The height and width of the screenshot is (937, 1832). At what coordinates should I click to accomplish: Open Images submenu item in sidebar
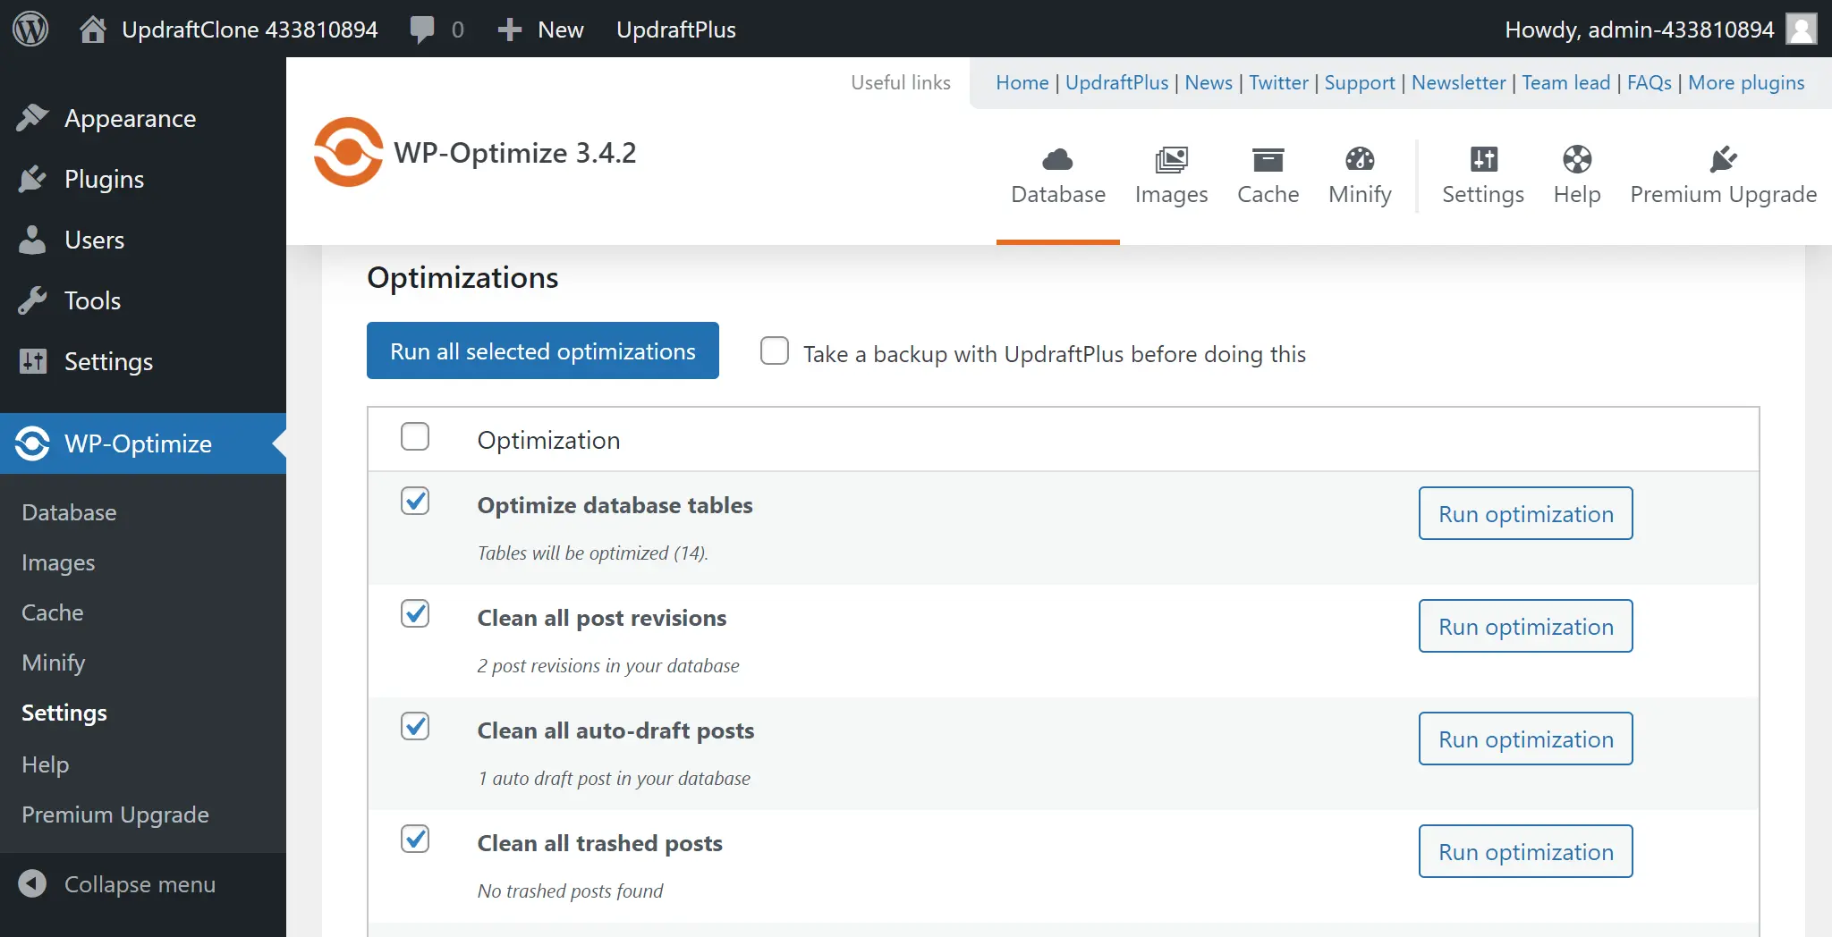58,562
